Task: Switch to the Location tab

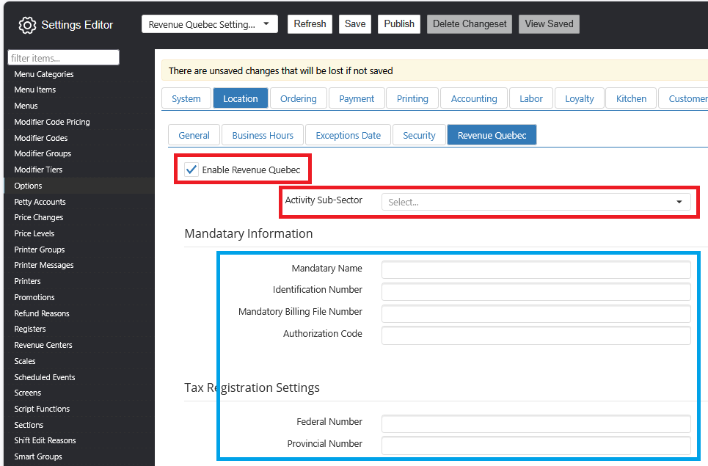Action: point(240,98)
